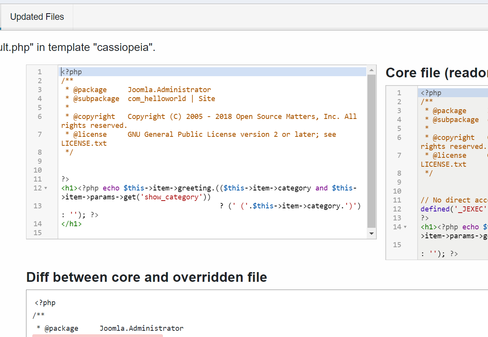The height and width of the screenshot is (337, 488).
Task: Click line number 9 in override editor gutter
Action: tap(40, 161)
